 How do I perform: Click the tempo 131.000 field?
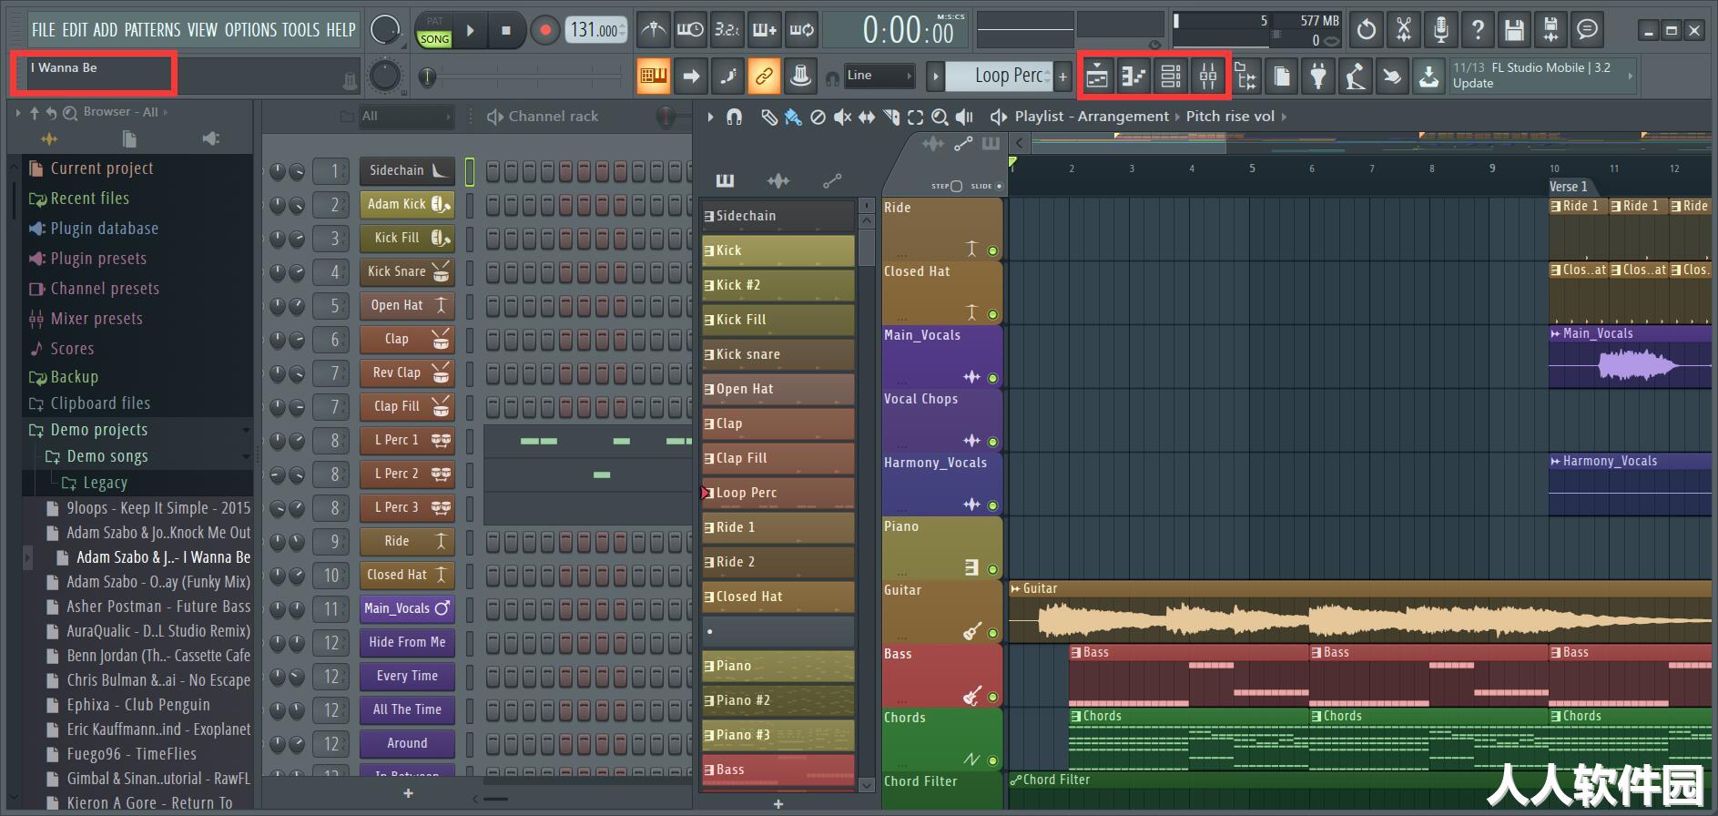coord(595,30)
